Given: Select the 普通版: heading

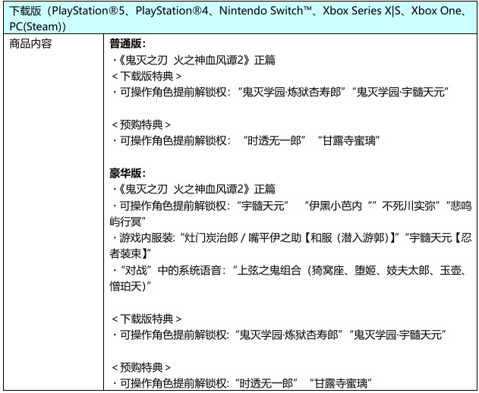Looking at the screenshot, I should point(128,44).
